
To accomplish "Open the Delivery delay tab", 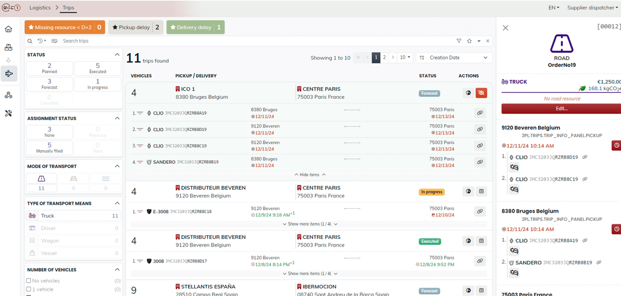I will coord(195,27).
